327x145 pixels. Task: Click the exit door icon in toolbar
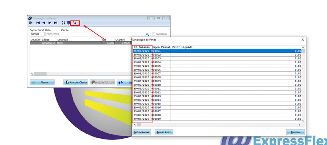click(x=31, y=23)
